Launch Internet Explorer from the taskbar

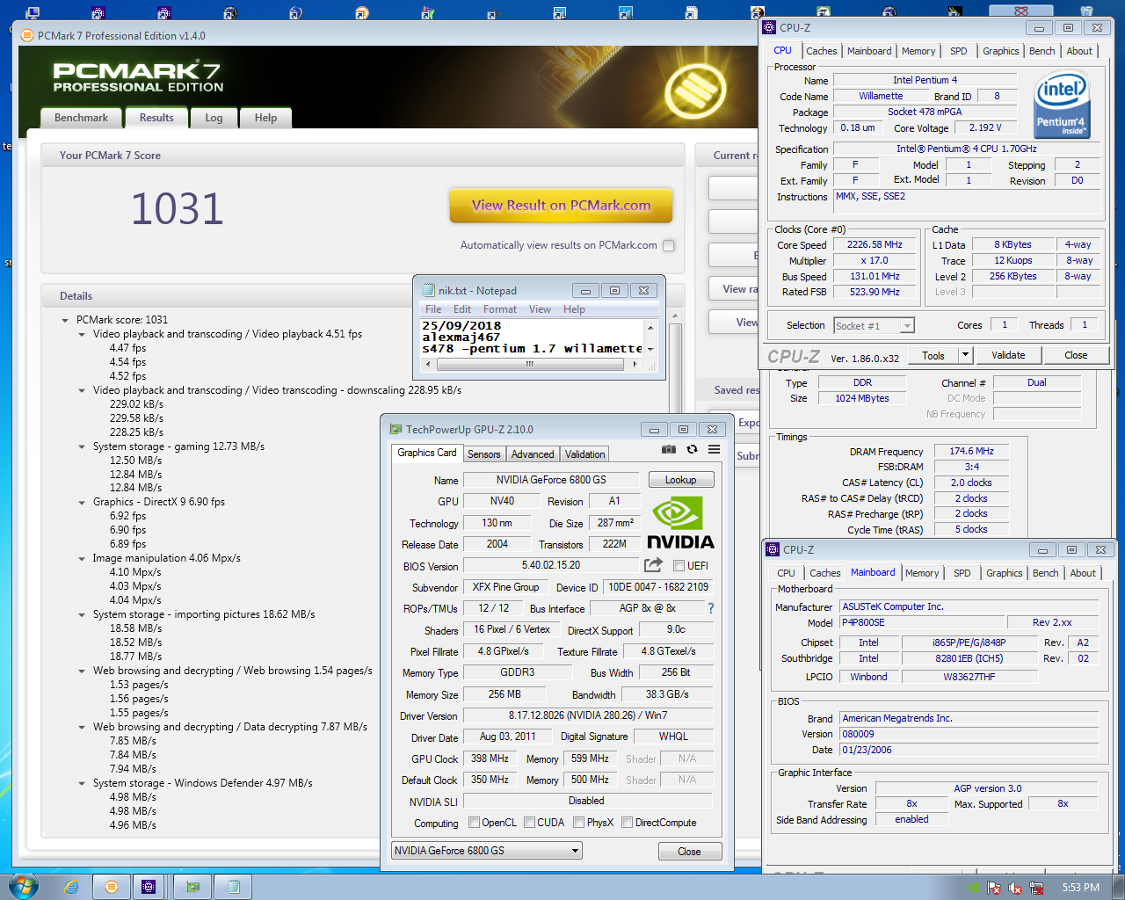(x=71, y=887)
